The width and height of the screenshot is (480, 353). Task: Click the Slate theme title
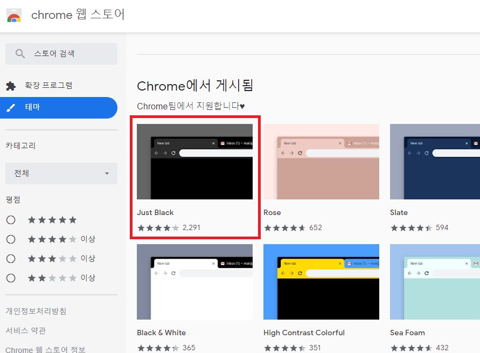pyautogui.click(x=399, y=212)
